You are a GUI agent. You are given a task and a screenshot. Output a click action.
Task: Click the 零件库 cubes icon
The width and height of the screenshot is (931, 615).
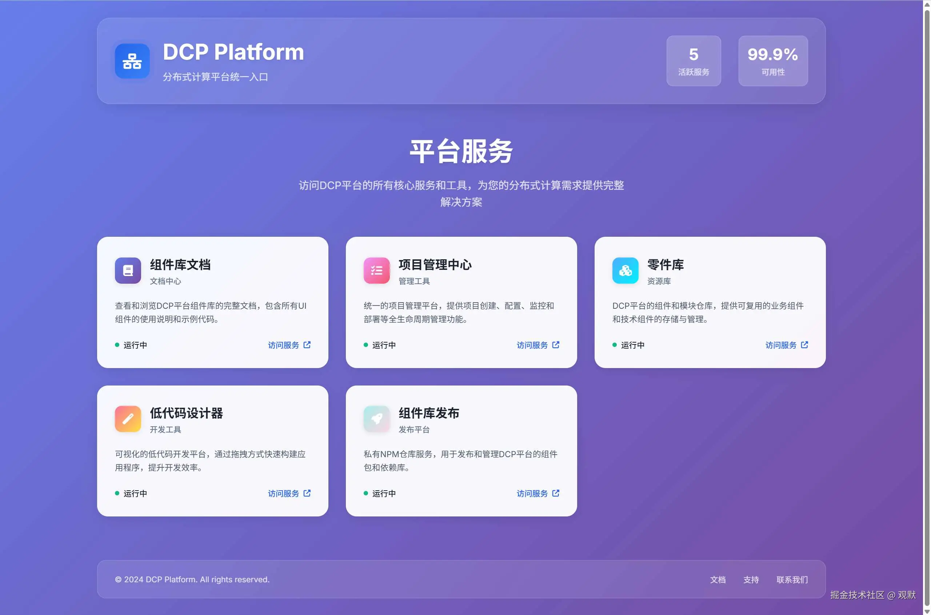625,270
